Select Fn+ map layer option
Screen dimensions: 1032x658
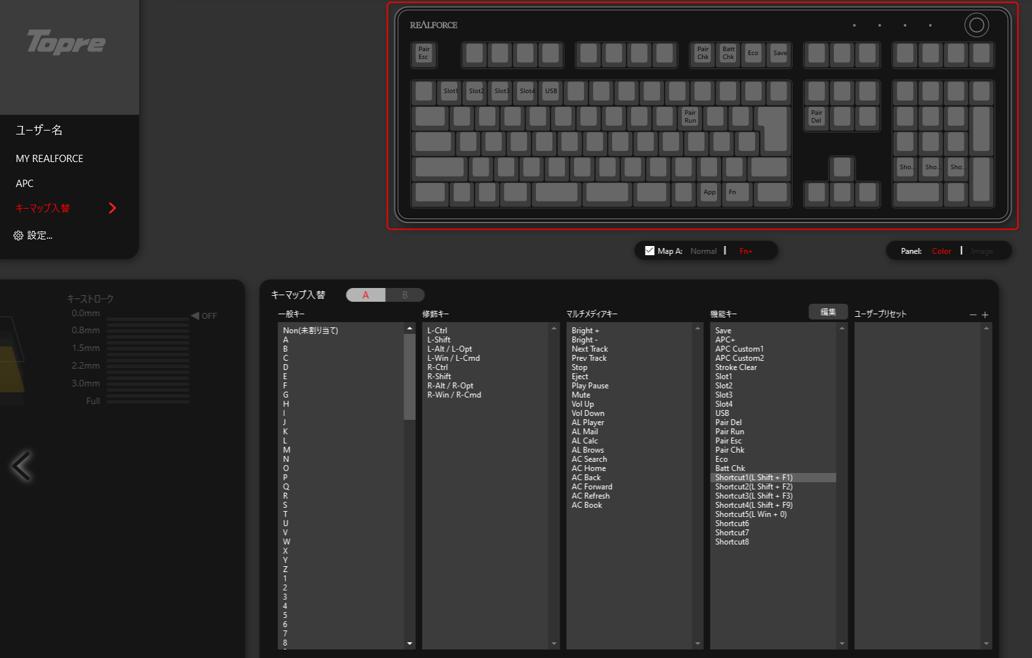pos(746,251)
